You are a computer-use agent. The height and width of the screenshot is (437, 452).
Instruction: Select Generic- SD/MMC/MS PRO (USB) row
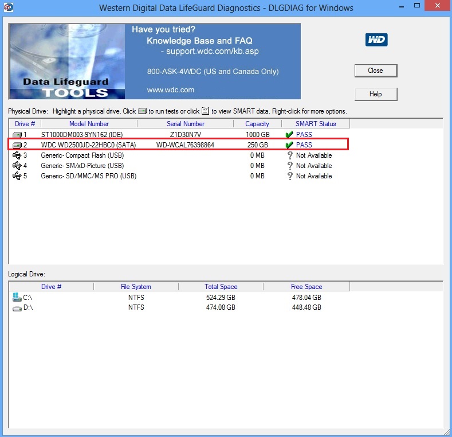tap(88, 176)
